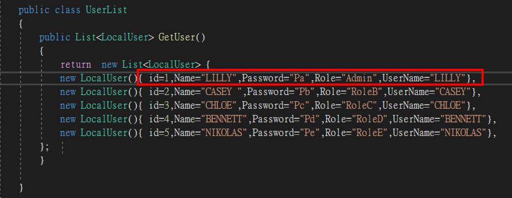Click the "NIKOLAS" Name string

[x=224, y=133]
